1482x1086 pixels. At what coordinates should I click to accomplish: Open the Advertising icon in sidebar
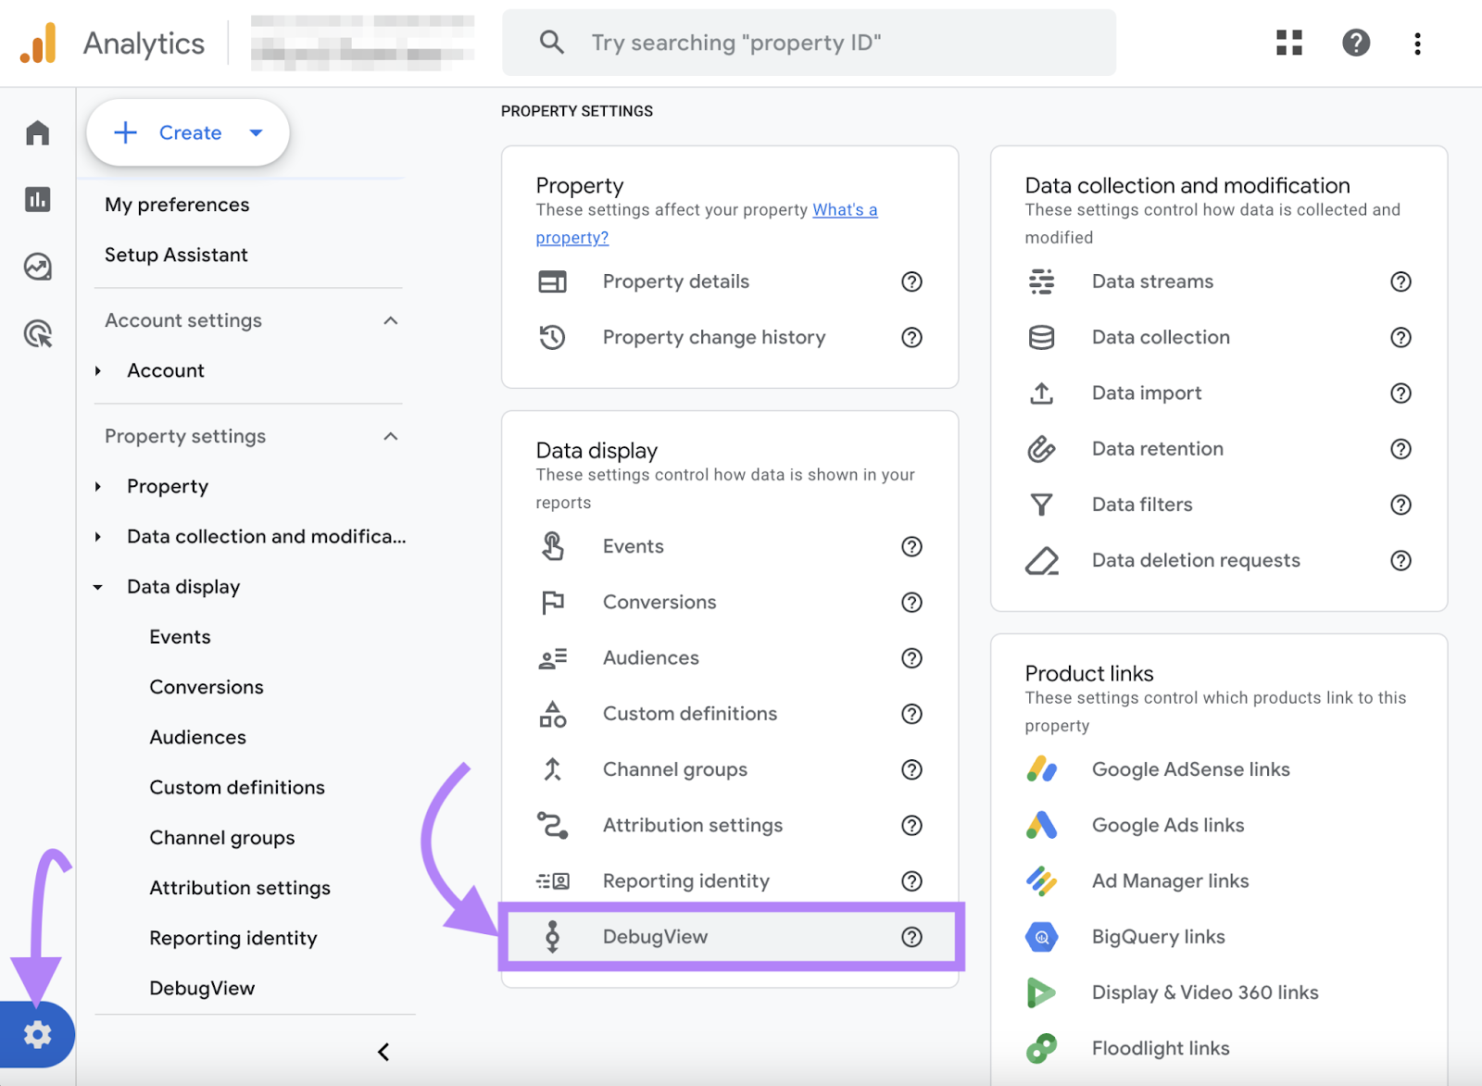click(37, 334)
